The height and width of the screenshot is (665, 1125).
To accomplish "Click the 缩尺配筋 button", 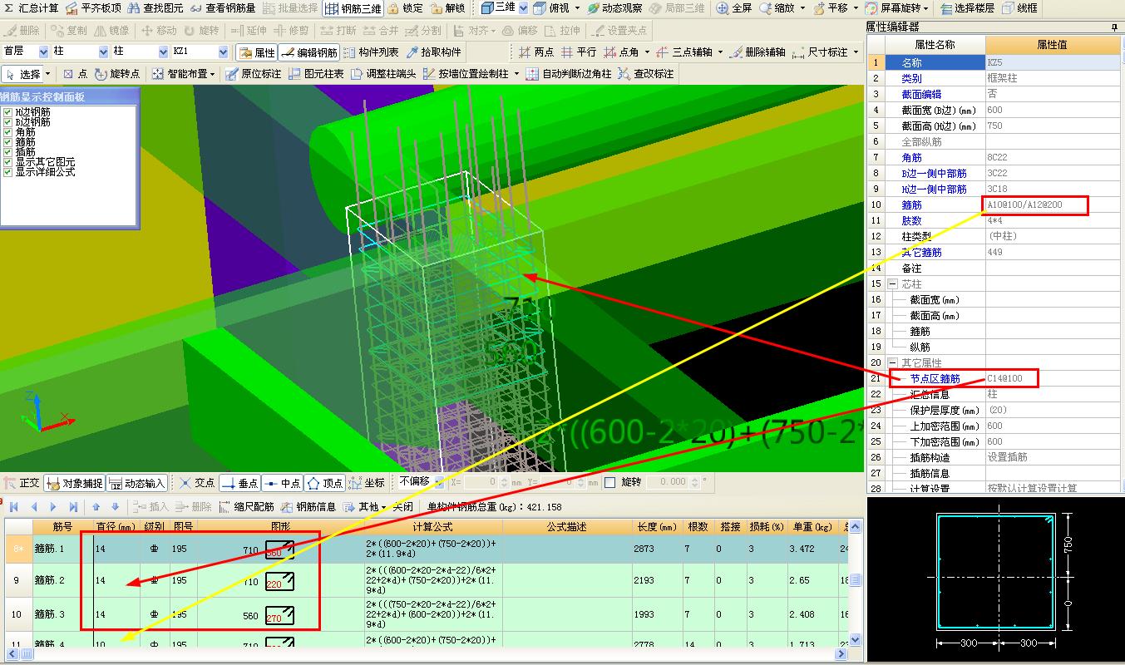I will point(248,506).
